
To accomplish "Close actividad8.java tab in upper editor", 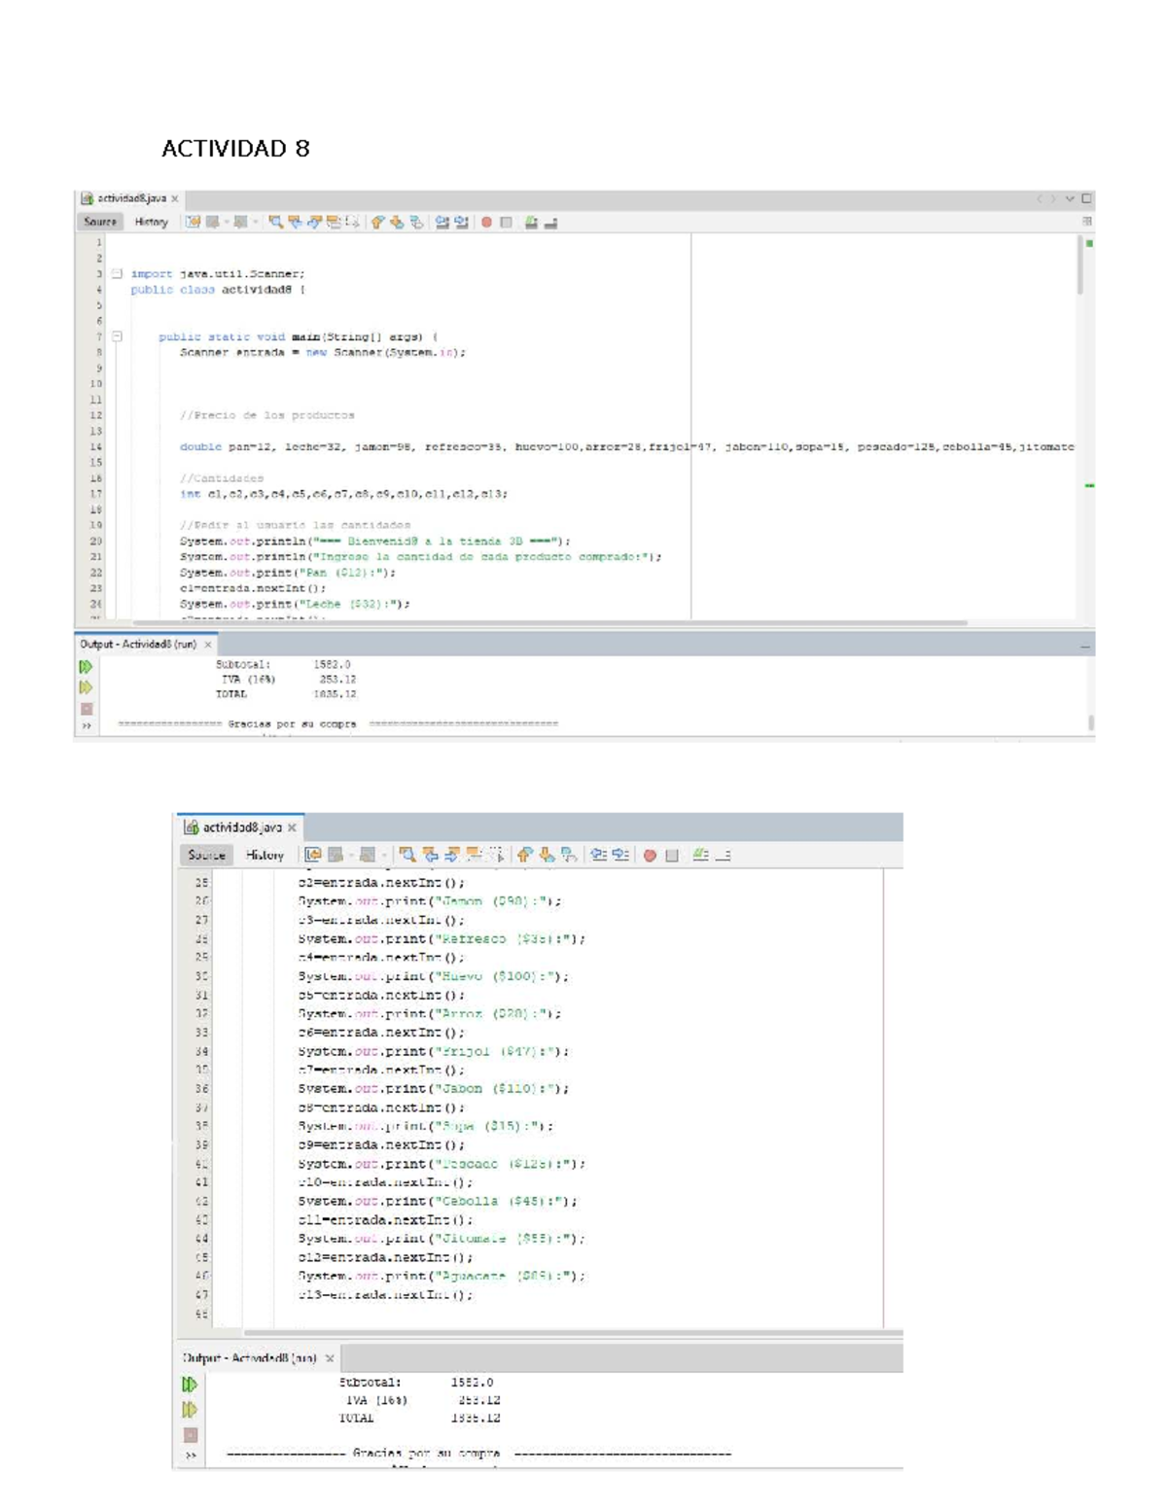I will (x=175, y=198).
